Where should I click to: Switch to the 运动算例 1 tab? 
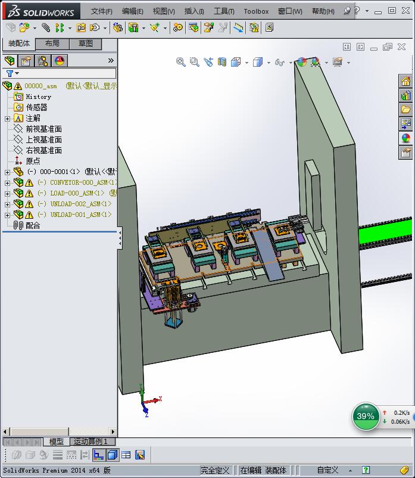92,442
